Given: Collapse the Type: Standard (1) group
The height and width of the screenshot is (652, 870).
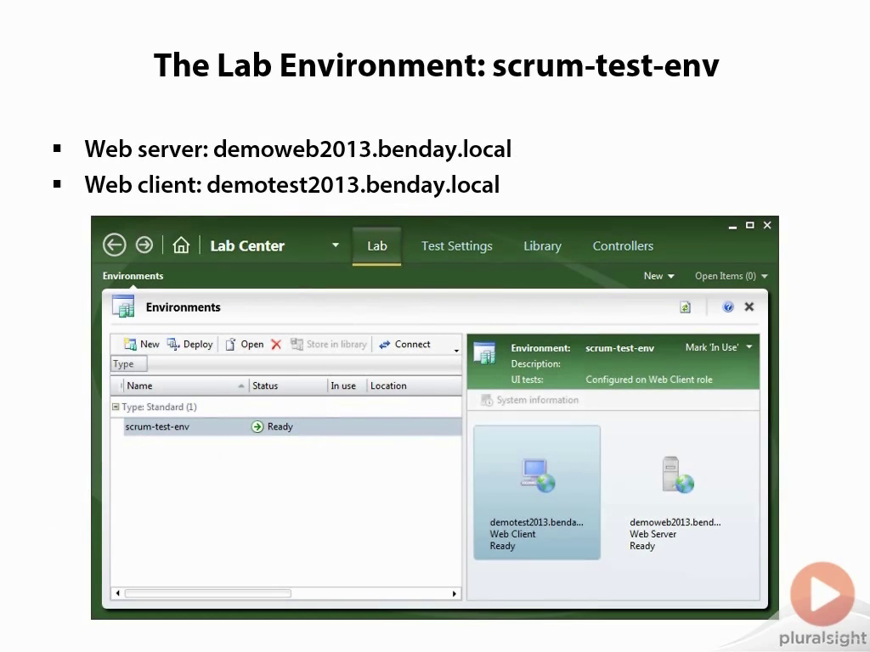Looking at the screenshot, I should [x=116, y=407].
